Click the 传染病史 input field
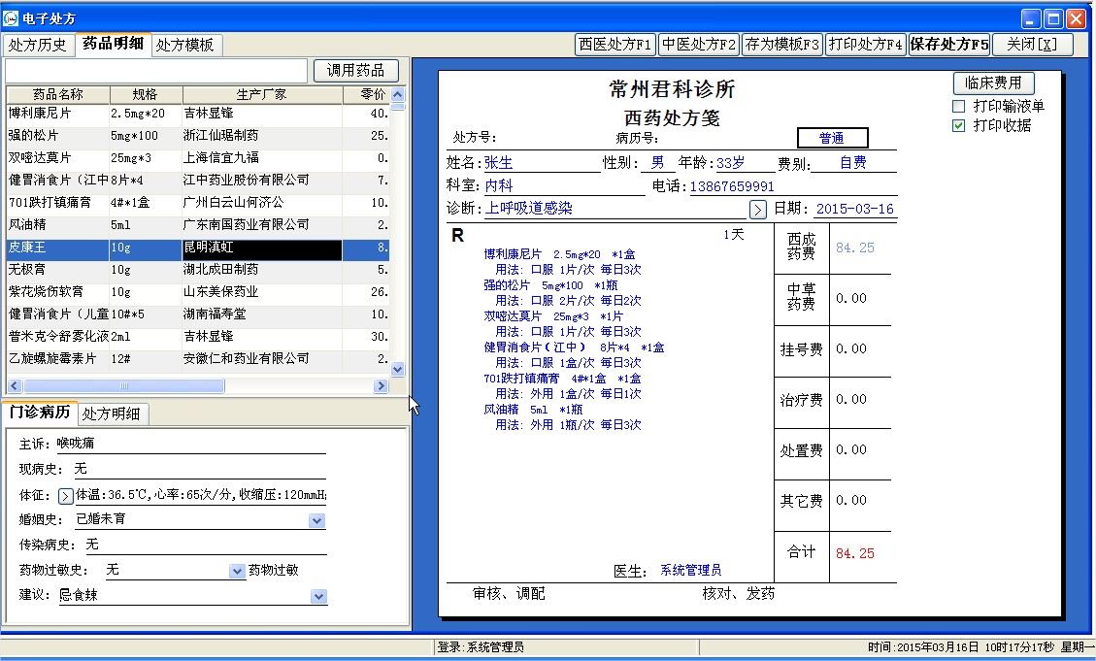Image resolution: width=1096 pixels, height=661 pixels. pos(205,545)
